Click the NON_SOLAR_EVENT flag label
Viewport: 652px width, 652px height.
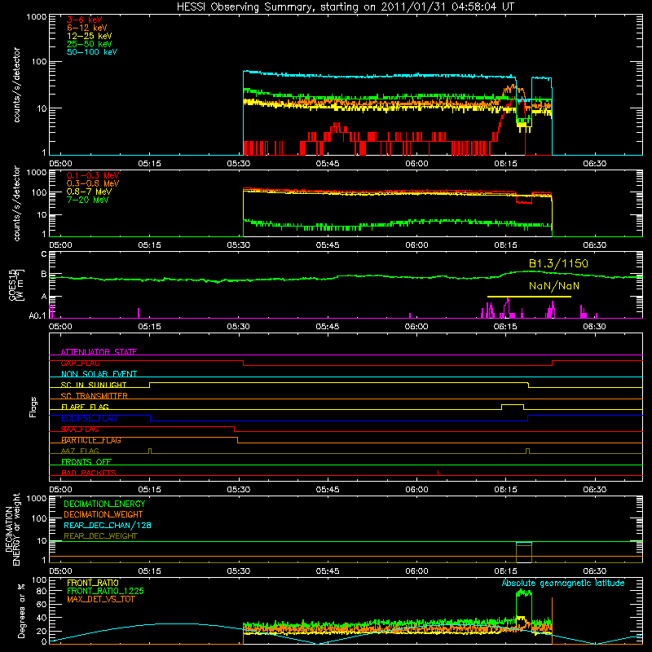coord(99,374)
